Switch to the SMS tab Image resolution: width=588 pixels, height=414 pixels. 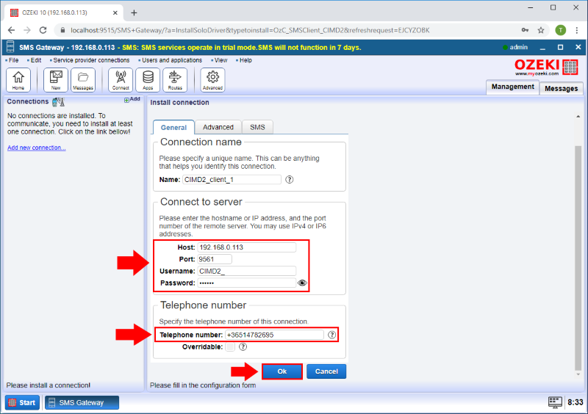(258, 127)
